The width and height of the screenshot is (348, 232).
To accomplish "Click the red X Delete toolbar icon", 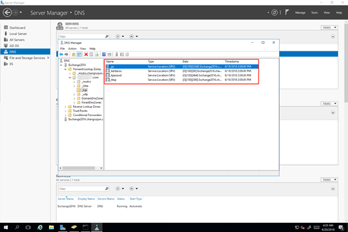I will pyautogui.click(x=86, y=54).
